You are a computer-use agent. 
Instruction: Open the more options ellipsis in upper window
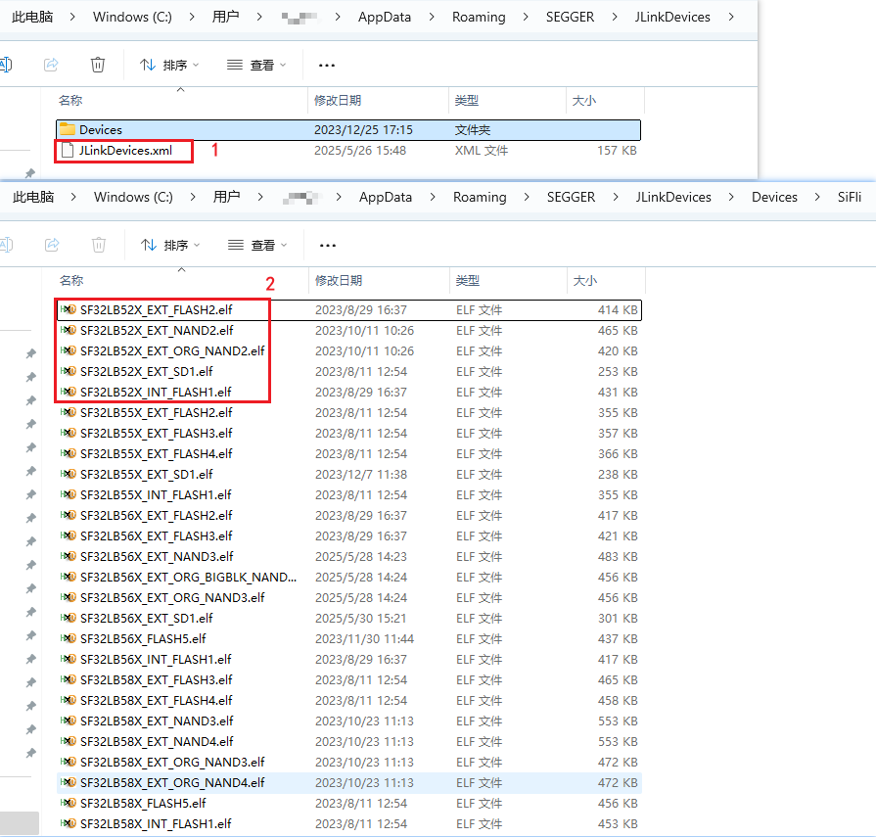pos(327,66)
